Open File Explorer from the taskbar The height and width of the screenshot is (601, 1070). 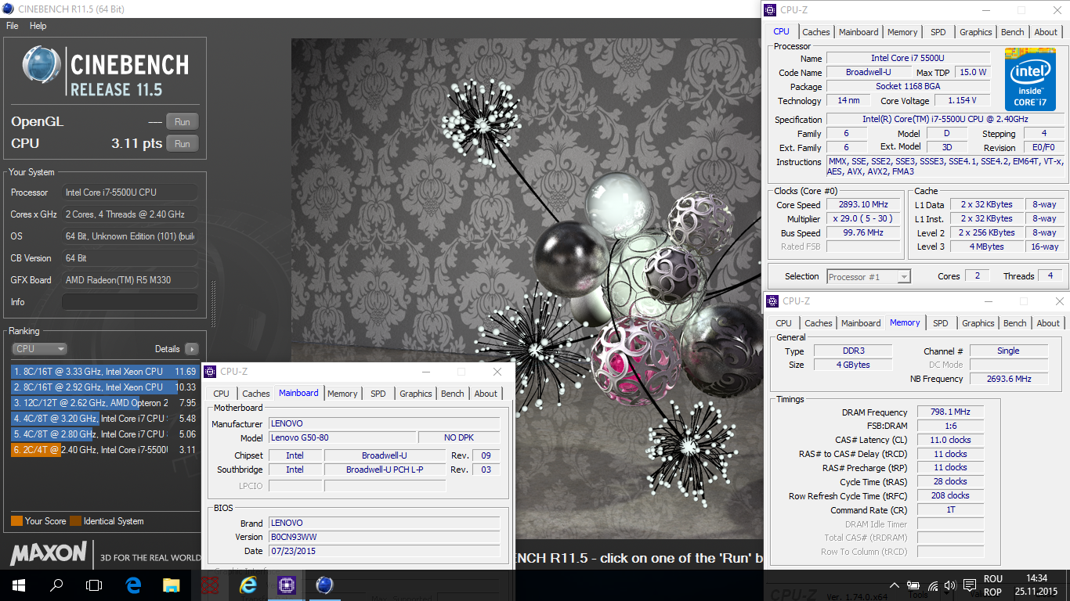171,585
